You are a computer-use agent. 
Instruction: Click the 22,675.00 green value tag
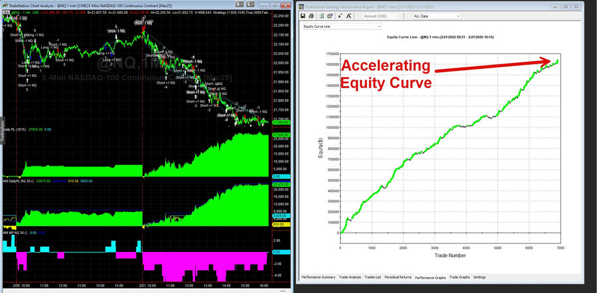click(282, 185)
